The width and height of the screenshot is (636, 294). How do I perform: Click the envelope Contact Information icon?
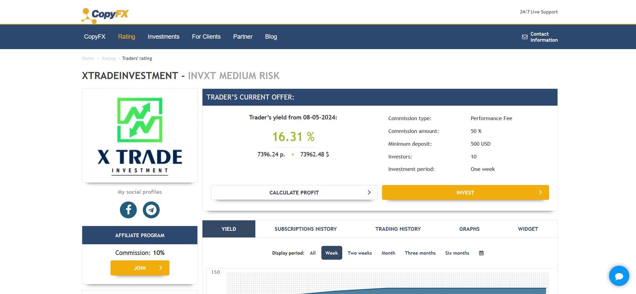point(525,37)
